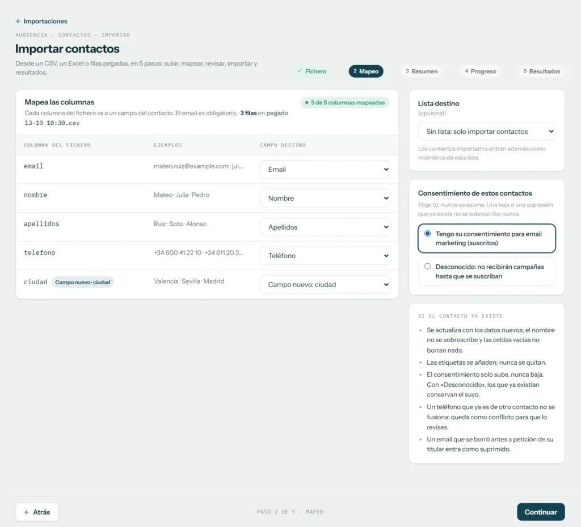Click the '5 de 5 columnas mapeadas' badge
581x527 pixels.
click(x=345, y=103)
